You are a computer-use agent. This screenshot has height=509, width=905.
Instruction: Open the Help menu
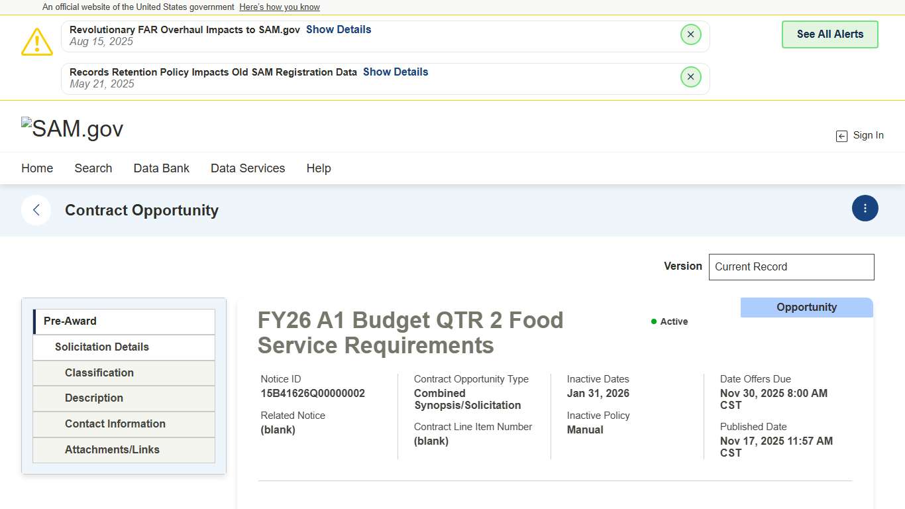tap(319, 168)
